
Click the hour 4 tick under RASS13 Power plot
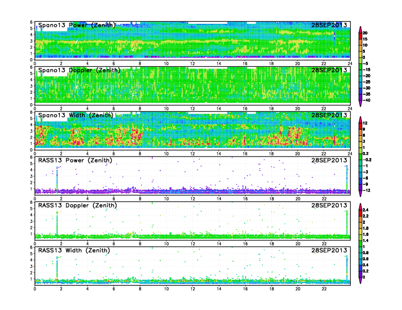(x=87, y=199)
